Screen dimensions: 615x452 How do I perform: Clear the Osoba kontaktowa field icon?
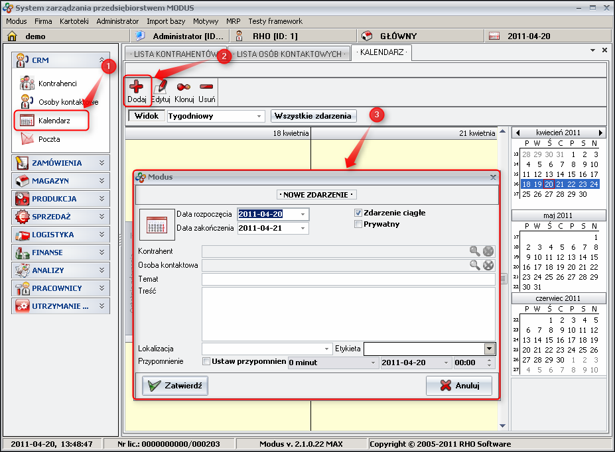click(488, 265)
